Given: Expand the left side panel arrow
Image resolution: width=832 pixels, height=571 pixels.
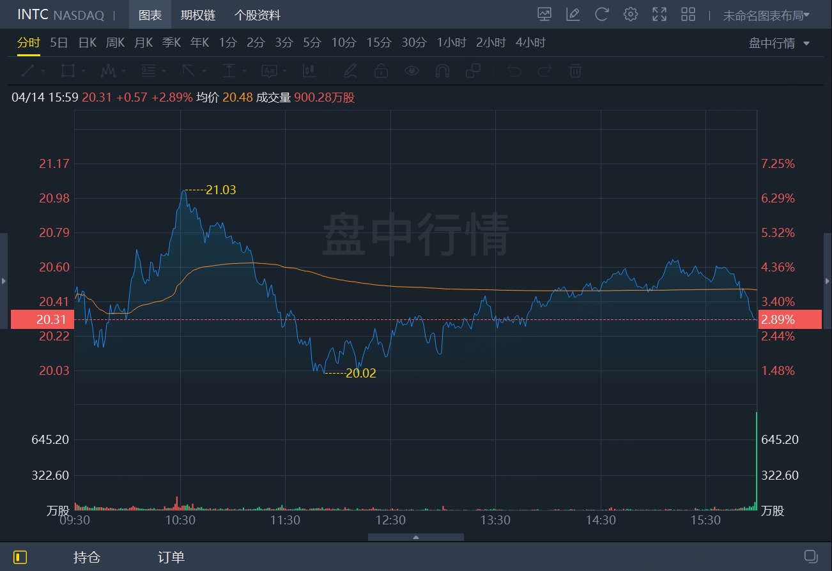Looking at the screenshot, I should (x=4, y=280).
